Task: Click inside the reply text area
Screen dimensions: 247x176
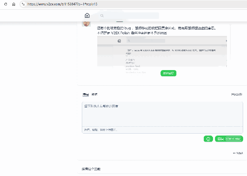Action: point(162,114)
